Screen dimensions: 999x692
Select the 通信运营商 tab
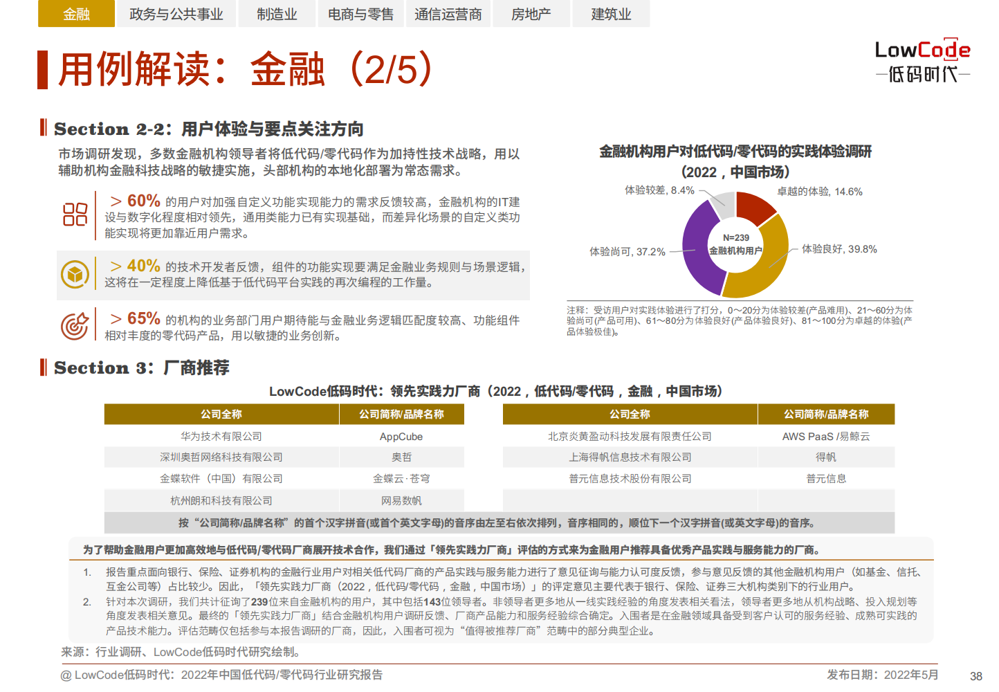coord(448,14)
